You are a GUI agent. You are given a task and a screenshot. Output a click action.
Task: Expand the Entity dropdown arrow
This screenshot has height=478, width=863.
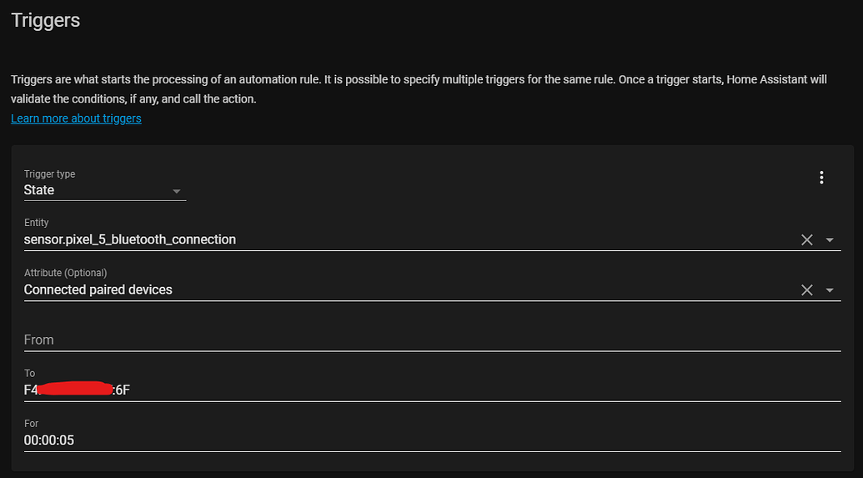(830, 240)
